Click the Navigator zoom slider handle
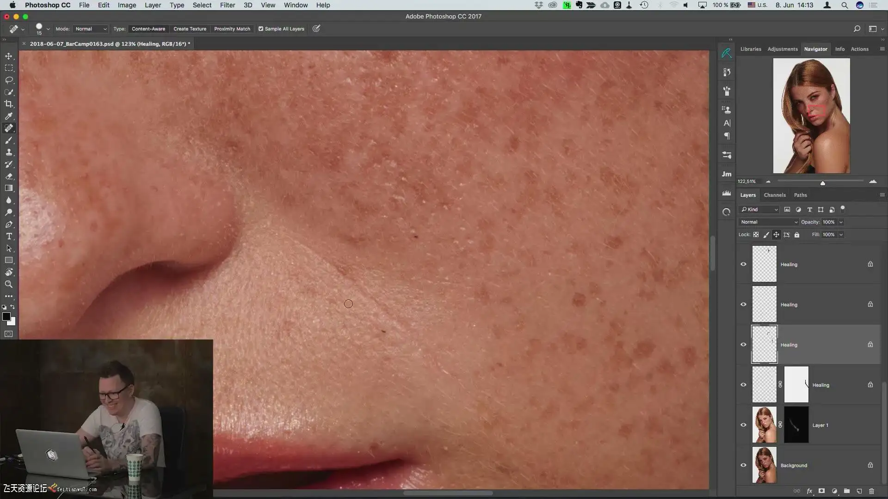888x499 pixels. tap(822, 183)
